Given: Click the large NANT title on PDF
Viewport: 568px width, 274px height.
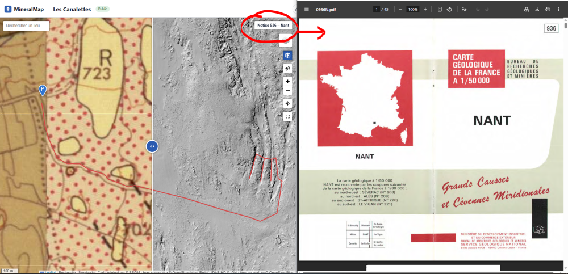Looking at the screenshot, I should (x=492, y=120).
